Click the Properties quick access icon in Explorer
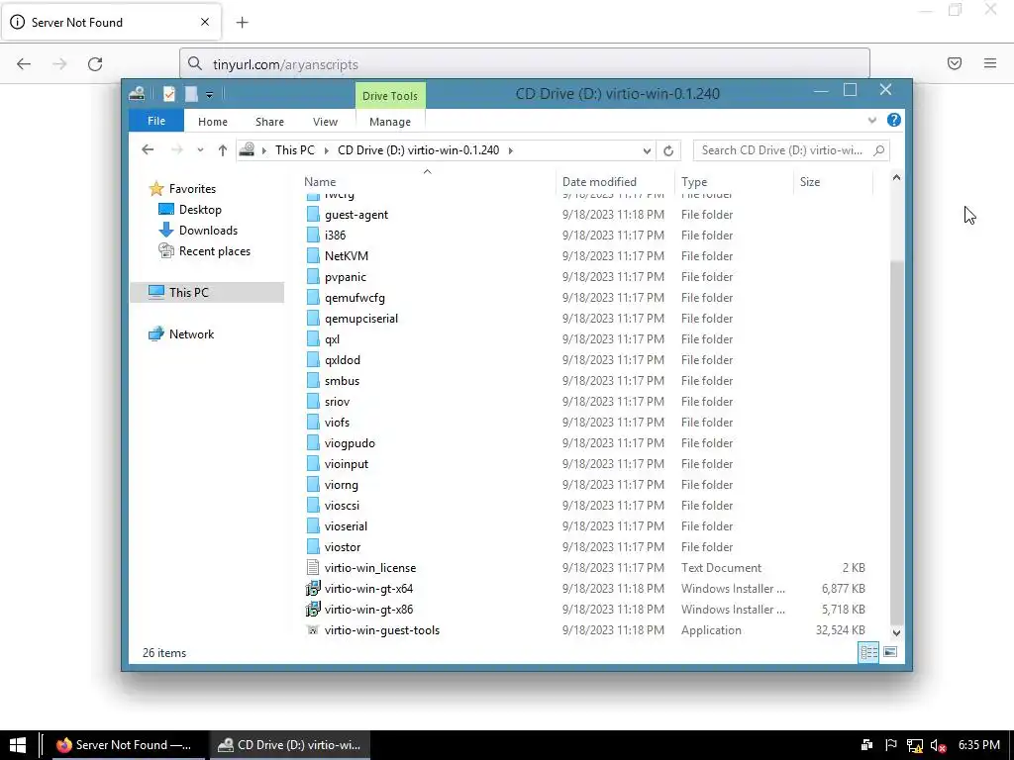 click(x=168, y=94)
